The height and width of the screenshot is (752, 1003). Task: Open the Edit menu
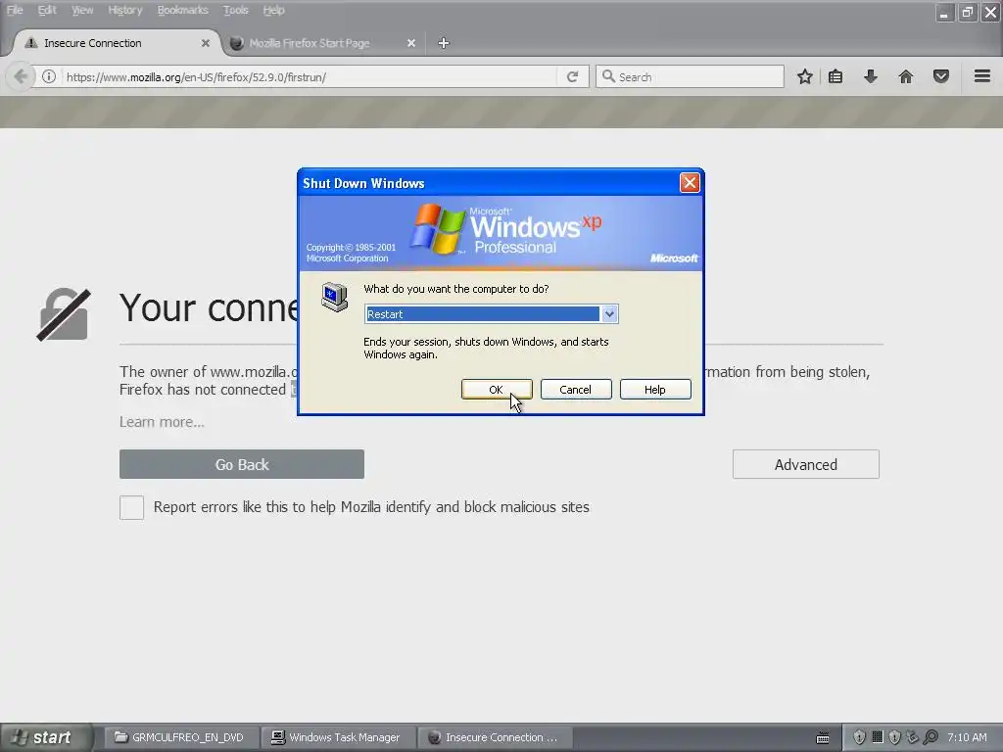point(47,10)
